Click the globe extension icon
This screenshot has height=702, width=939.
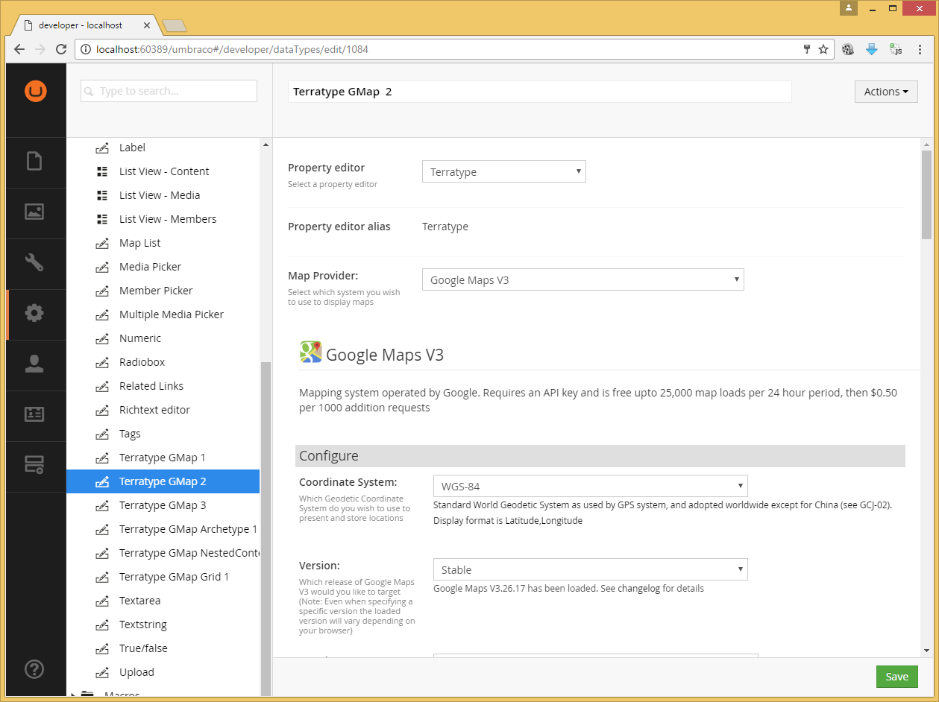848,49
